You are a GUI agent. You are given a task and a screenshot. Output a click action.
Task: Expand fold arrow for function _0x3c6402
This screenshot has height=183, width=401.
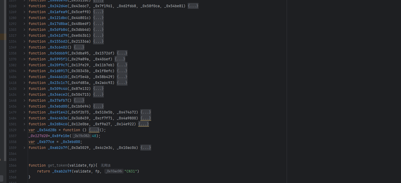24,47
